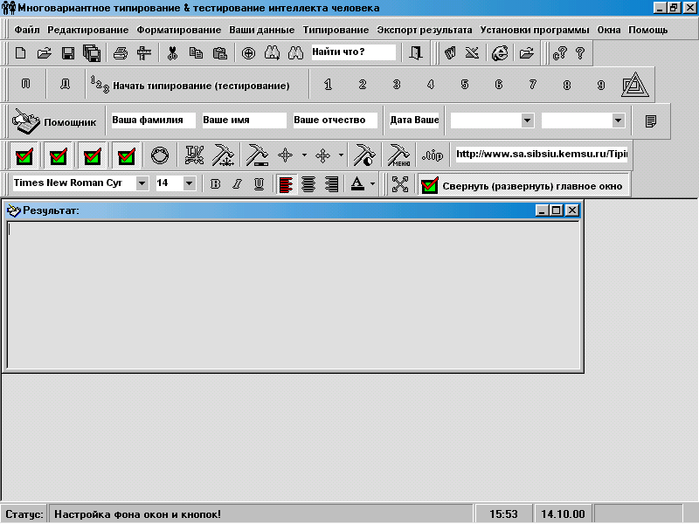
Task: Click the single question mark help icon
Action: click(580, 53)
